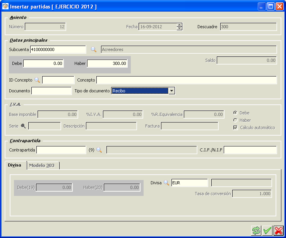Click the Factura field

click(190, 126)
